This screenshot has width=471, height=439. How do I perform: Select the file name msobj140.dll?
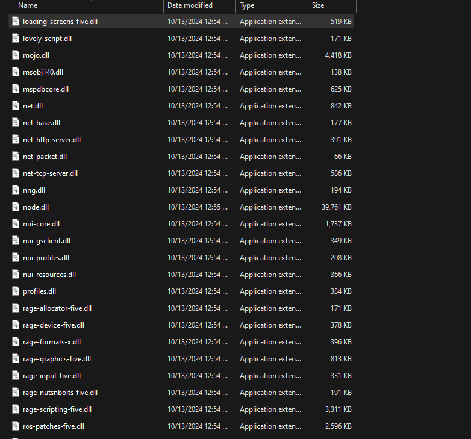(x=43, y=72)
